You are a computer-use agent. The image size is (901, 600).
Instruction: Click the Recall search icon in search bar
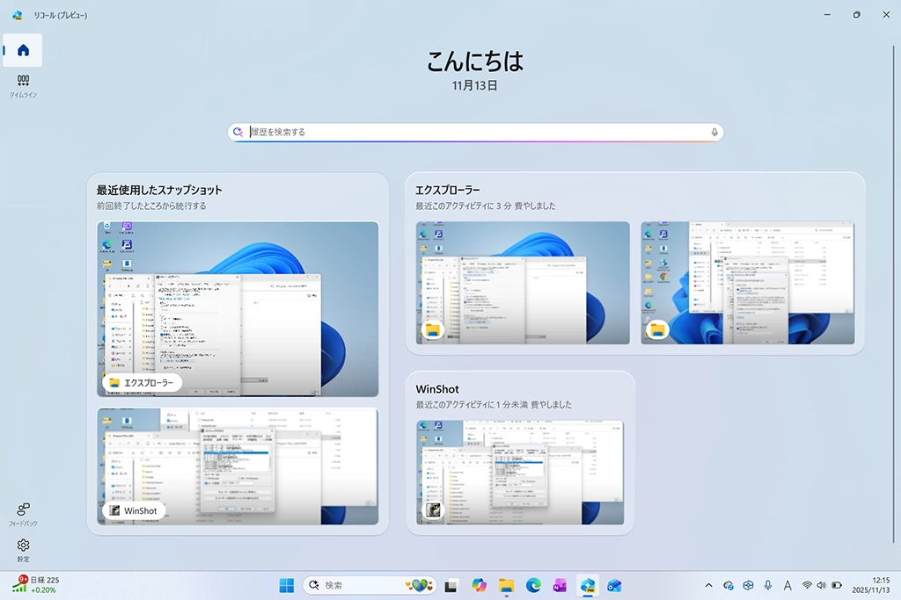tap(237, 133)
